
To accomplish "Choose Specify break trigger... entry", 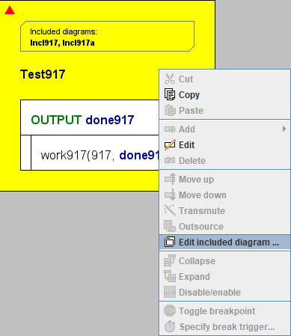I will tap(224, 326).
